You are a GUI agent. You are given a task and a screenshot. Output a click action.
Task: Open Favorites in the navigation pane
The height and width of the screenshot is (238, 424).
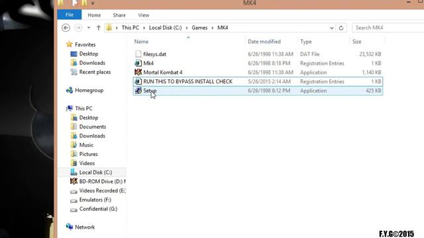85,44
